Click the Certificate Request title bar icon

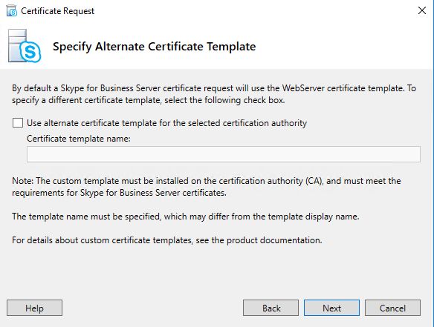coord(12,11)
